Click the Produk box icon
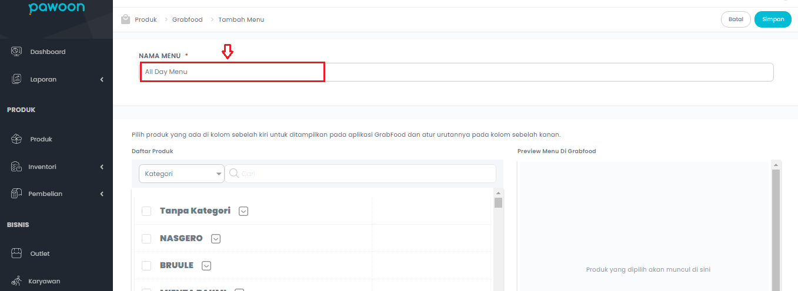This screenshot has height=291, width=798. pos(16,139)
